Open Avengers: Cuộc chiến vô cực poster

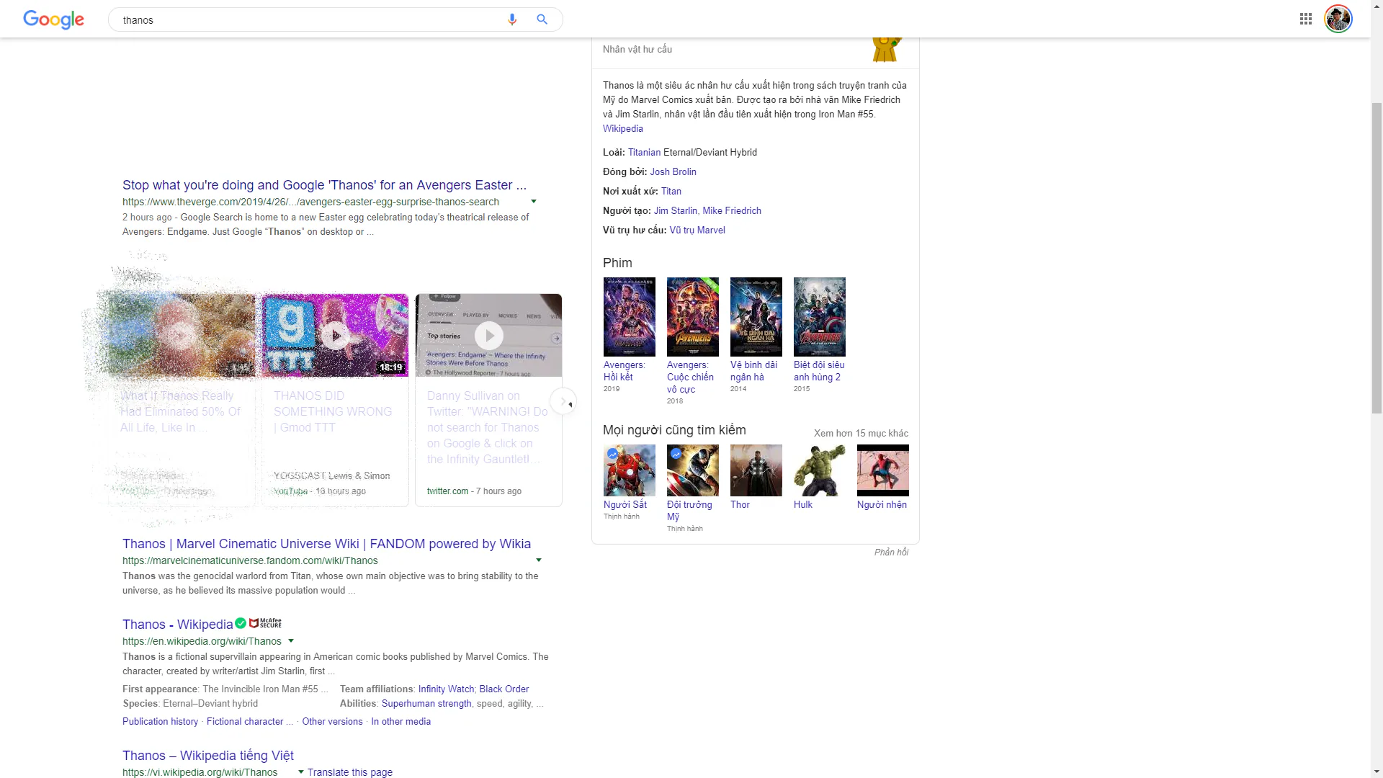(x=693, y=317)
